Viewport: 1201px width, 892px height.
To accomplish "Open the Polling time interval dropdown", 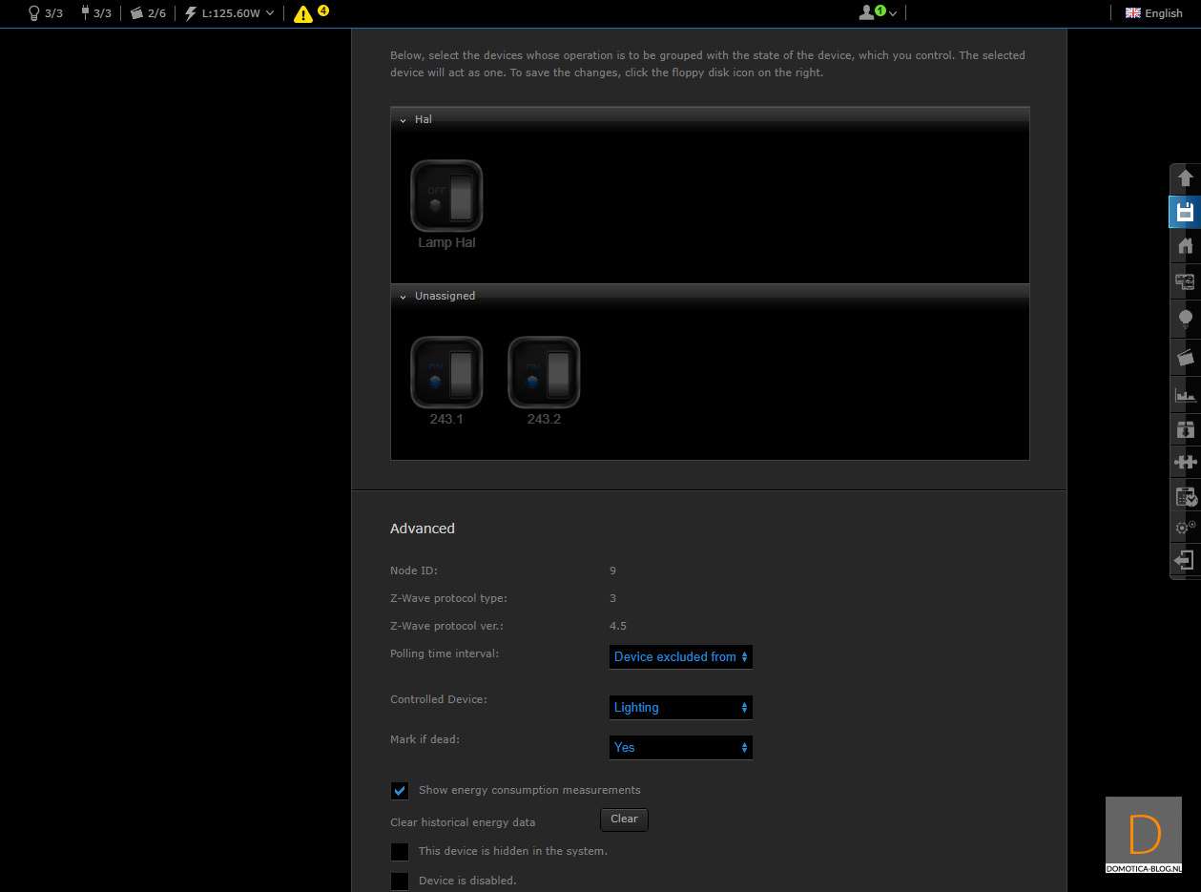I will [680, 656].
